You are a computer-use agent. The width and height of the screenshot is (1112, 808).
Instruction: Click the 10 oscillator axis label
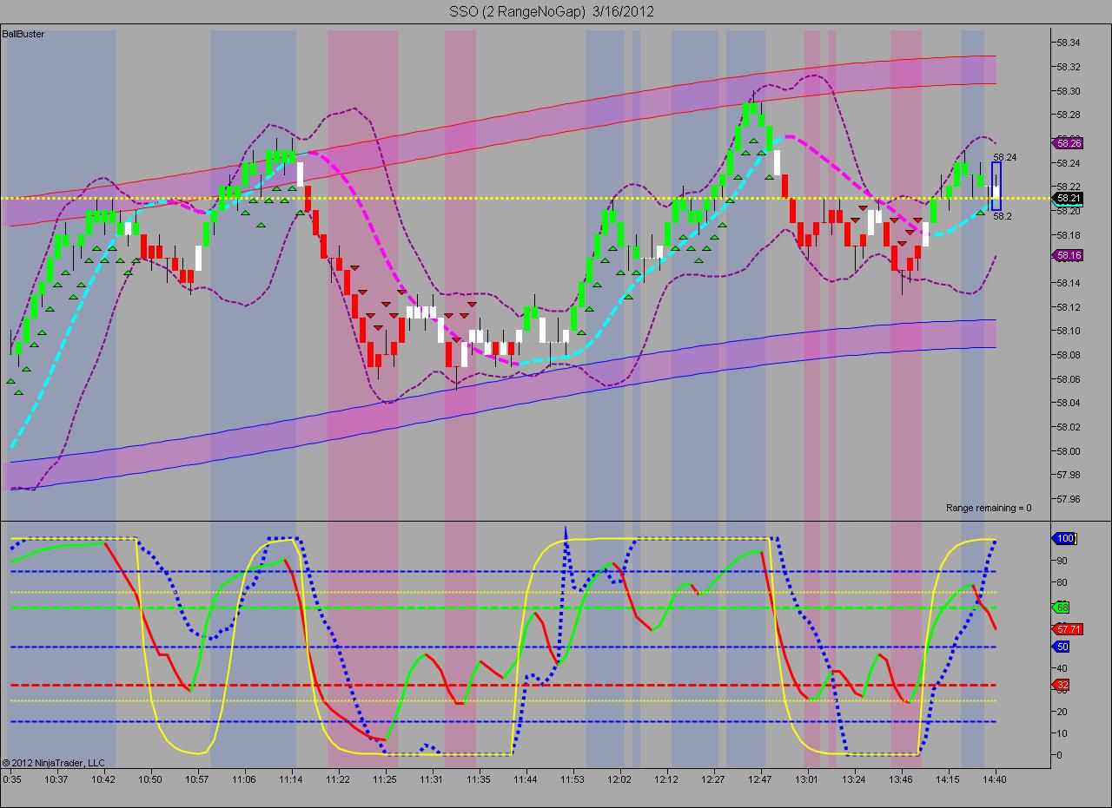tap(1062, 733)
